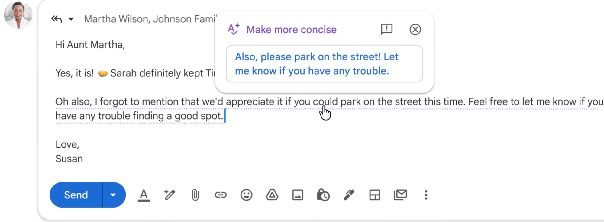This screenshot has width=604, height=222.
Task: Attach files with the paperclip icon
Action: point(195,195)
